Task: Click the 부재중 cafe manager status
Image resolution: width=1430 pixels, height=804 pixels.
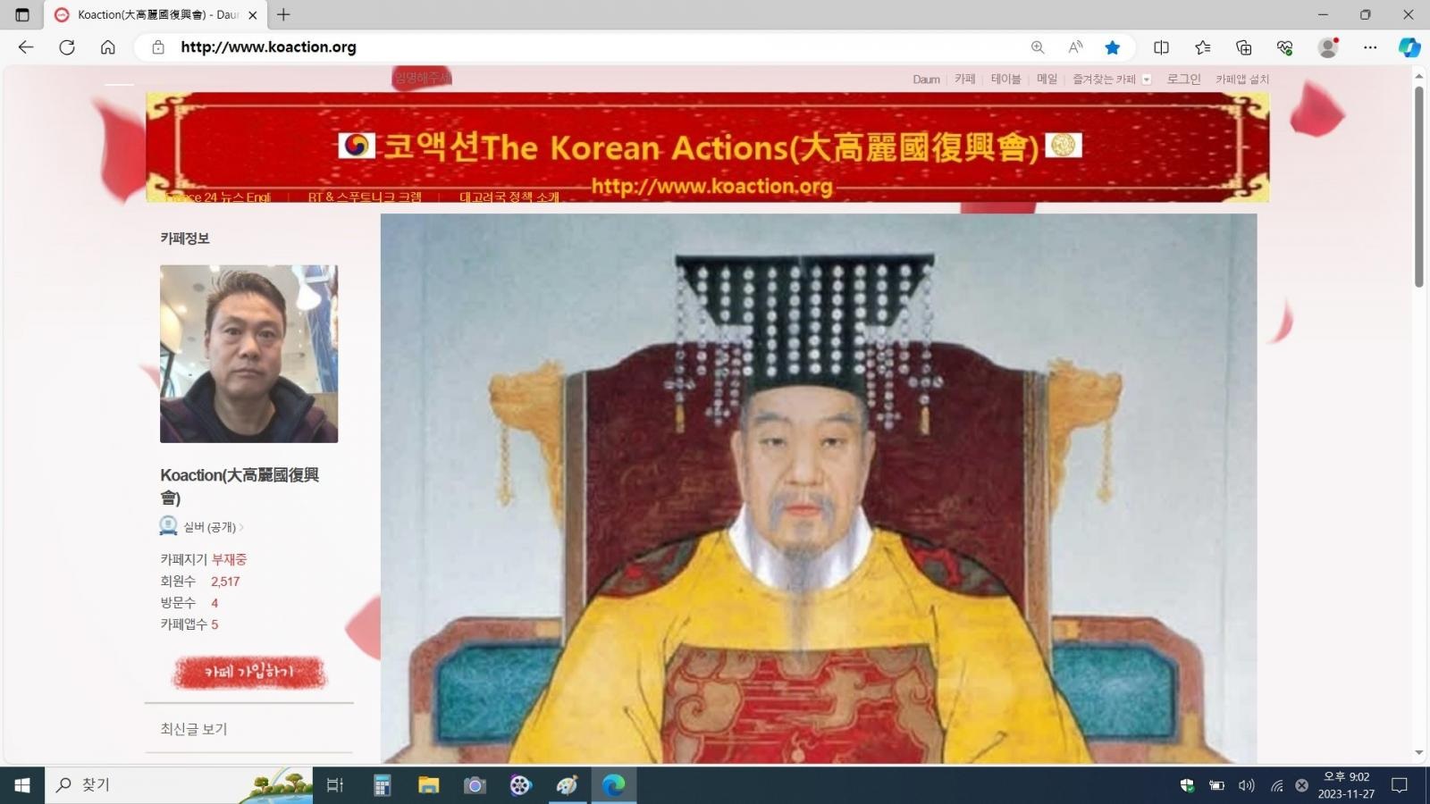Action: click(x=229, y=559)
